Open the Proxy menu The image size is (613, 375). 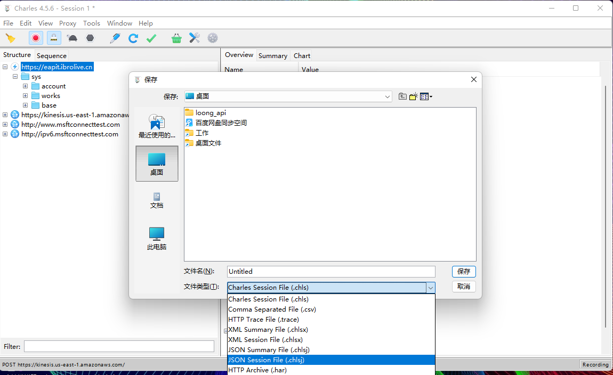tap(68, 23)
